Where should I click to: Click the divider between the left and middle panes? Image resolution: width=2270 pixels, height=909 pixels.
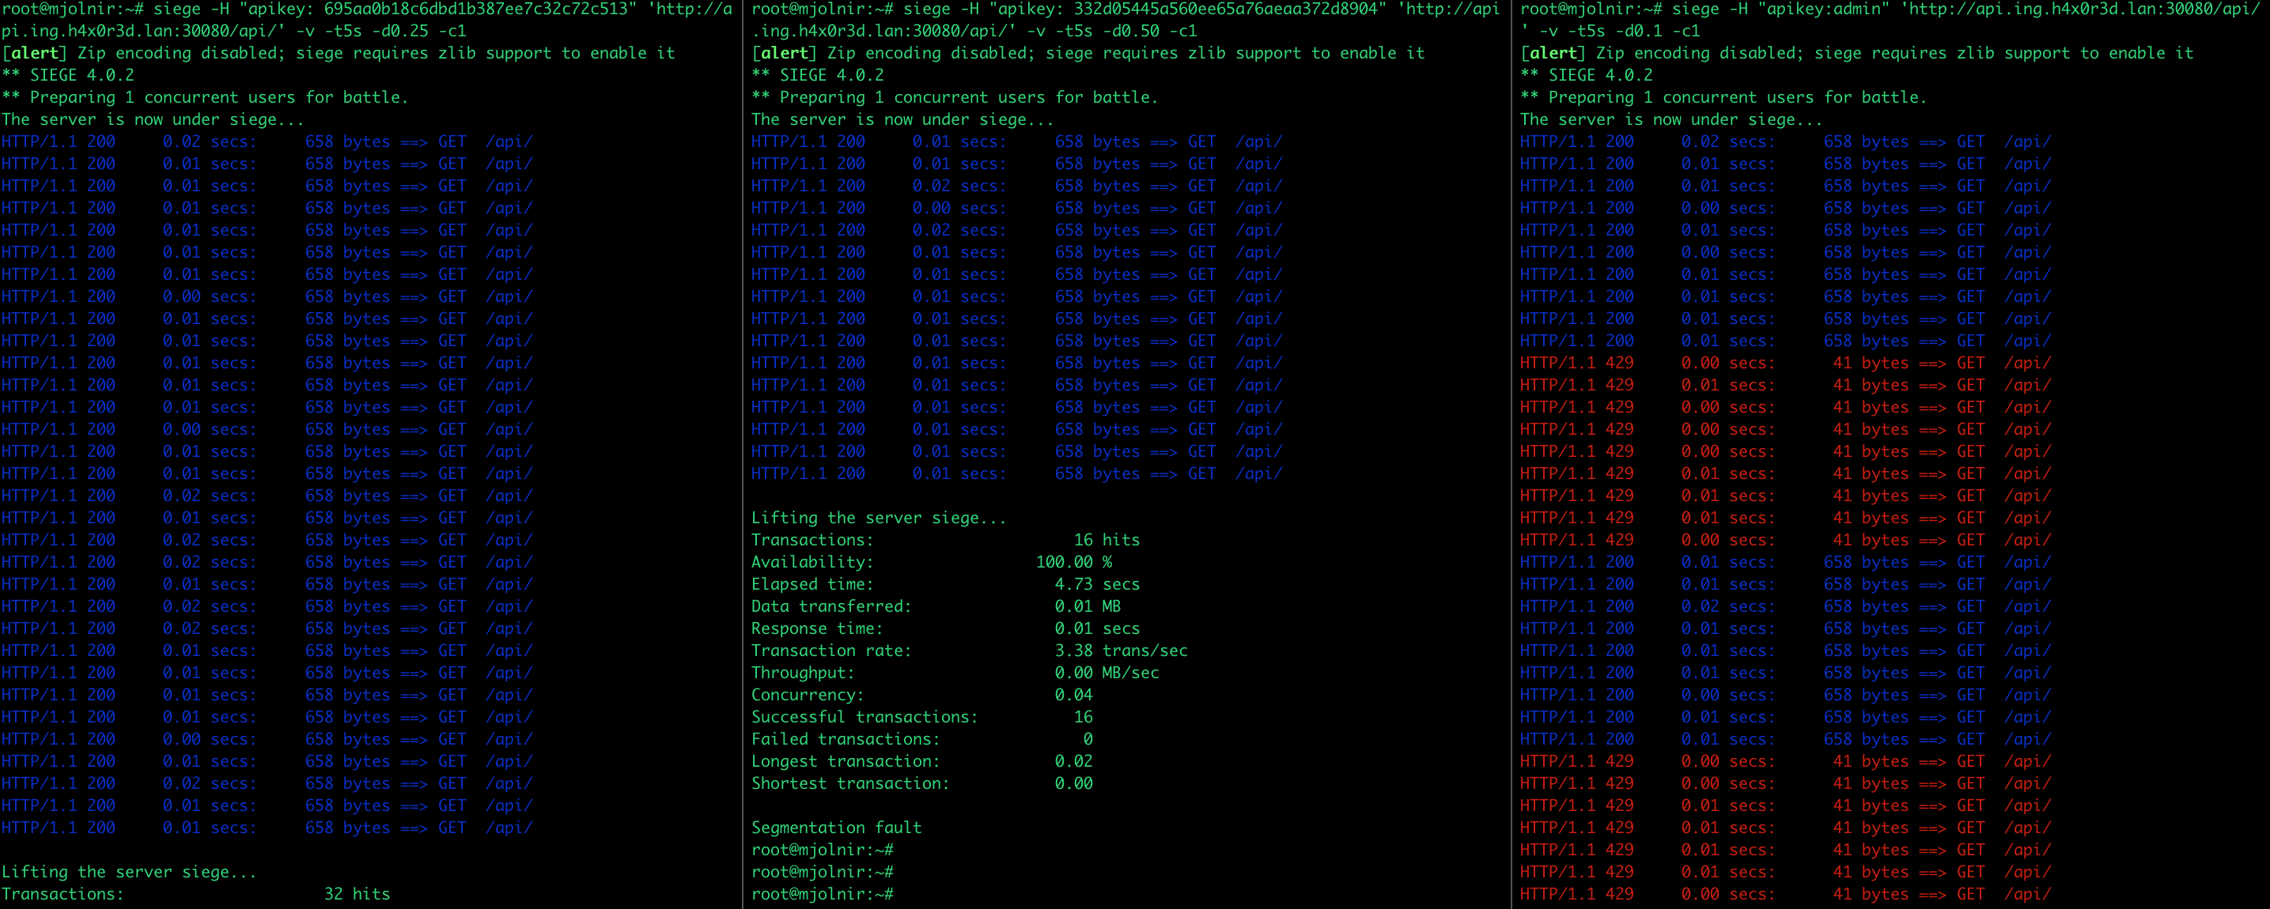(743, 455)
